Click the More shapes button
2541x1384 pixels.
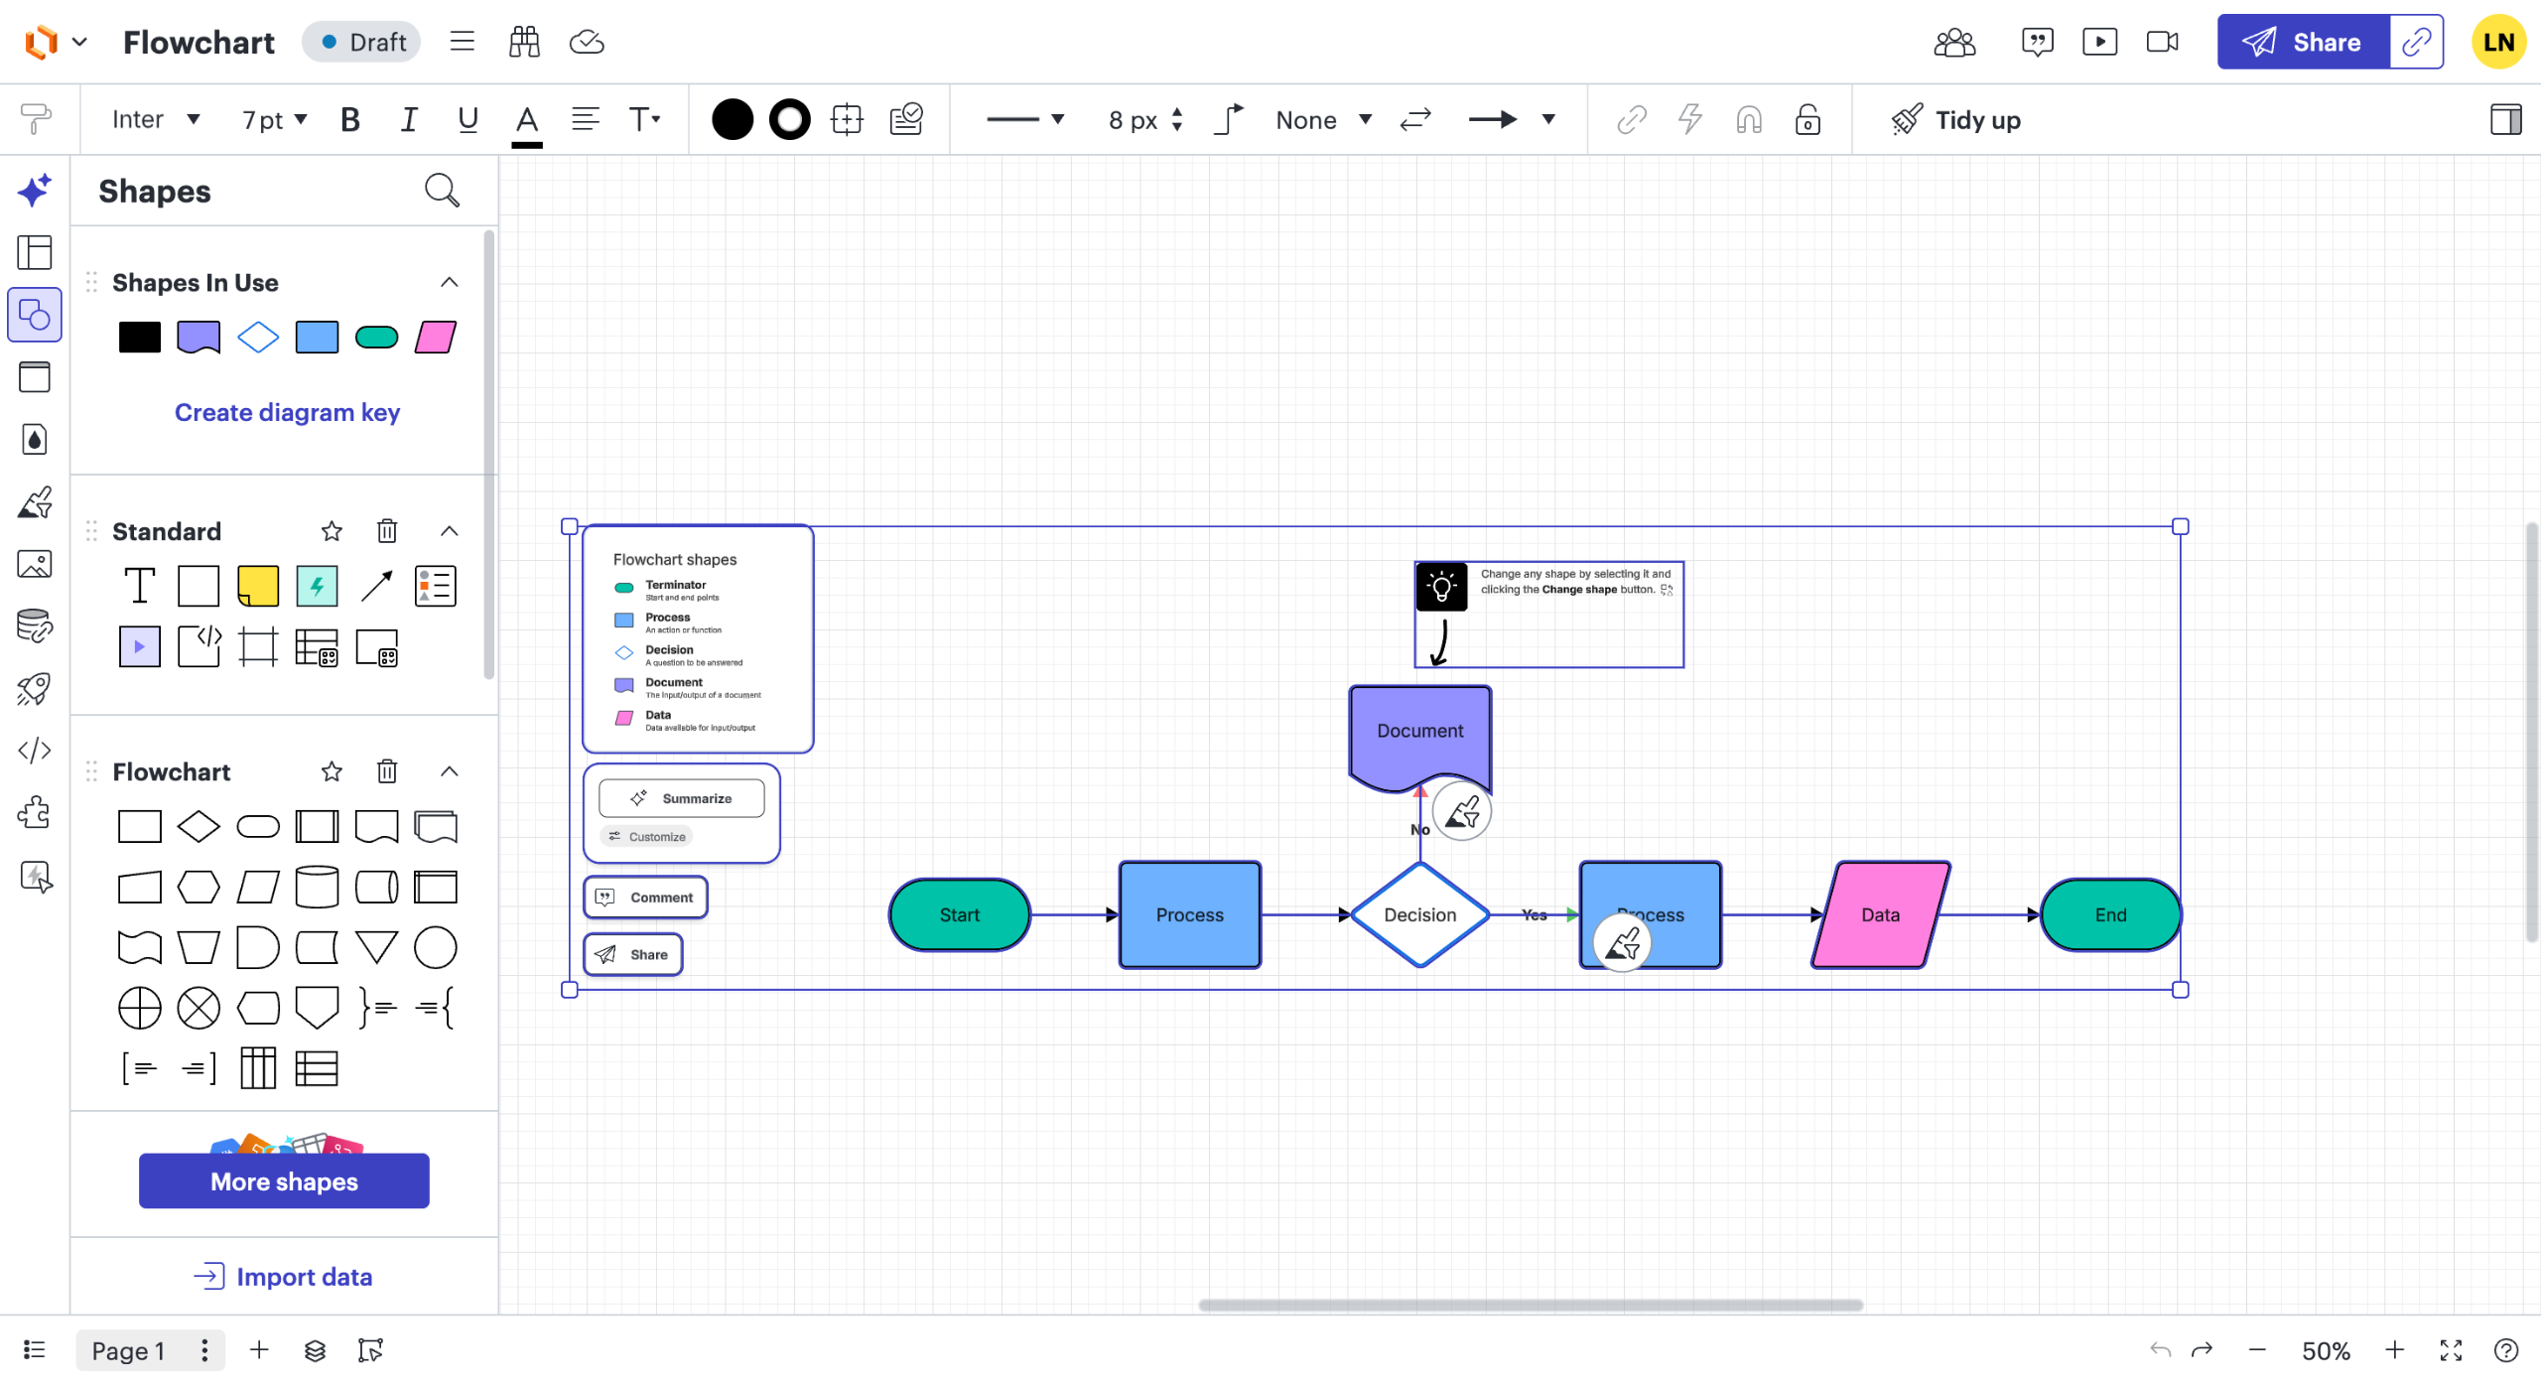pyautogui.click(x=284, y=1181)
